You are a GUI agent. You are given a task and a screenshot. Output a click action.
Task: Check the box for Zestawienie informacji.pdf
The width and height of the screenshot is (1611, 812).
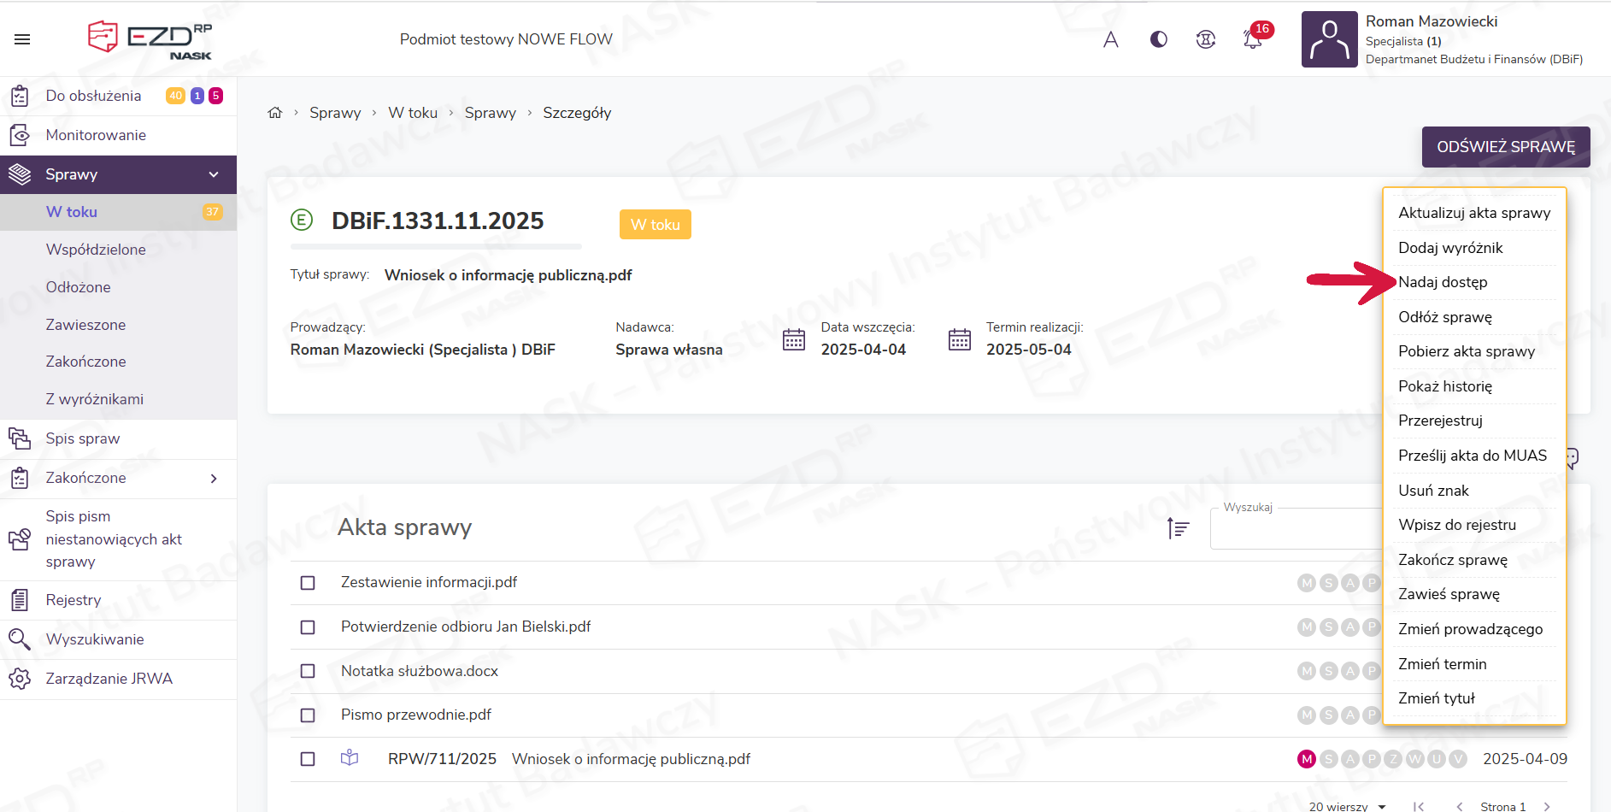point(308,583)
